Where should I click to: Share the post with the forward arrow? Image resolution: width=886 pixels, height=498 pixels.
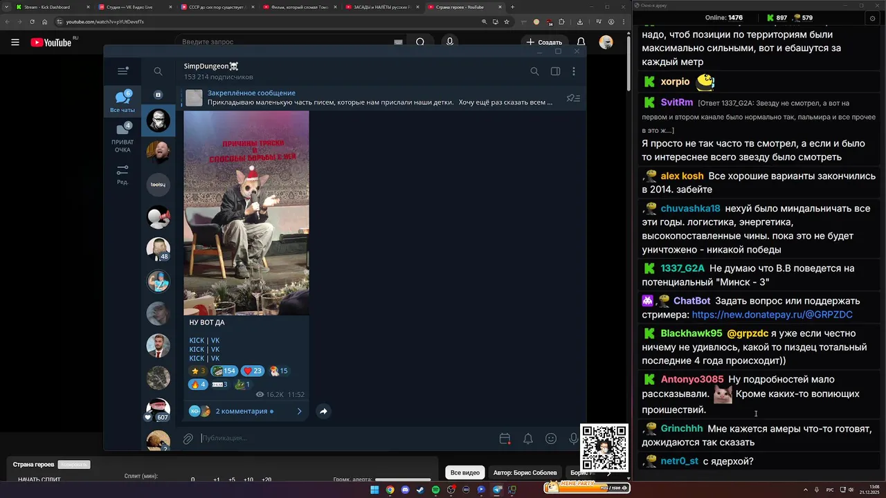click(x=323, y=411)
